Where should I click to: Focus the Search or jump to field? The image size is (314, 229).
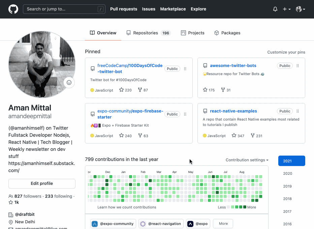(64, 9)
